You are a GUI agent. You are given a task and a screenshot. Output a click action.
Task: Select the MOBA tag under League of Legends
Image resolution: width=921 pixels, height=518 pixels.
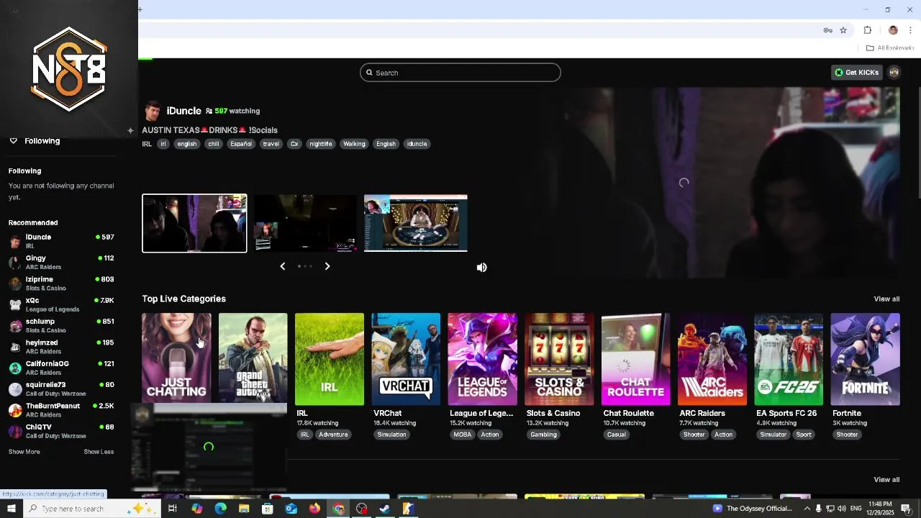pos(463,435)
